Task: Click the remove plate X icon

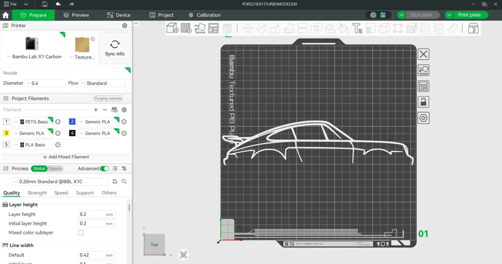Action: coord(423,54)
